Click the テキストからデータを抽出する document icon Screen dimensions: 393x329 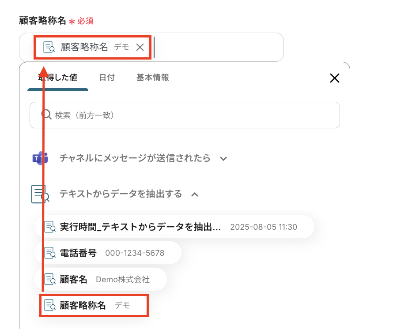pos(40,194)
